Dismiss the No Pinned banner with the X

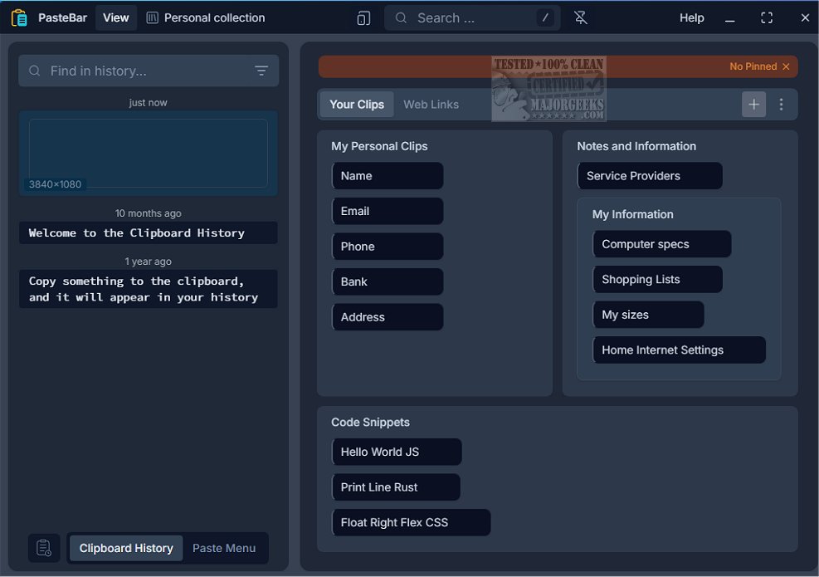(786, 66)
